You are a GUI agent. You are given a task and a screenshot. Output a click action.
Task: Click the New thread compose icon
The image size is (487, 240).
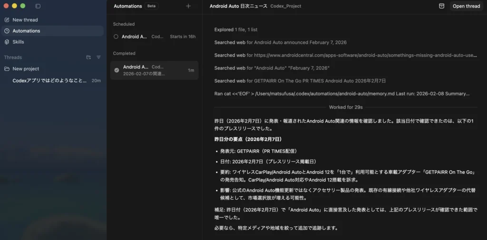[7, 20]
